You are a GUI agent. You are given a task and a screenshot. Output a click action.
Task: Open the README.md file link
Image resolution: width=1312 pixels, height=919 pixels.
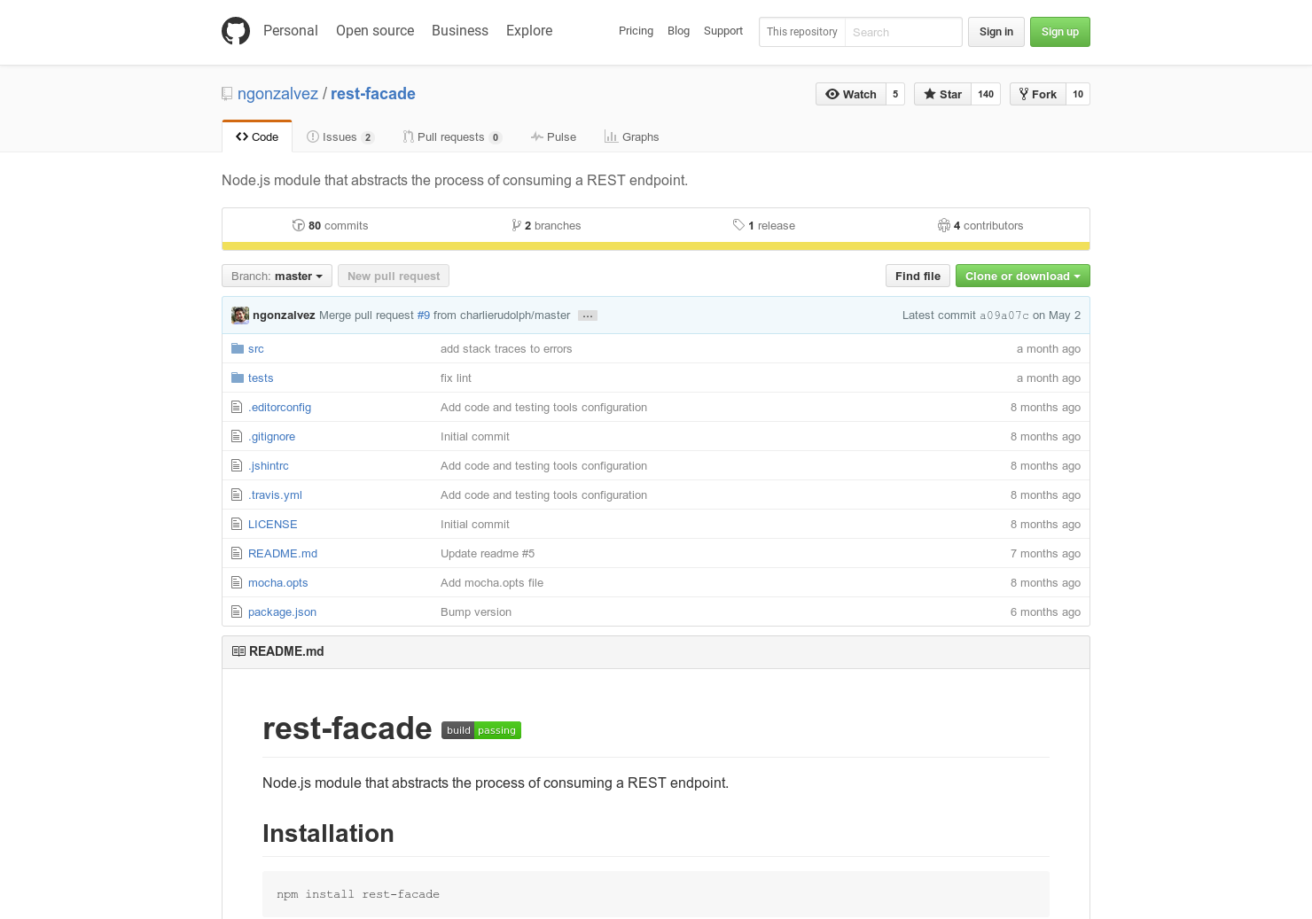pos(282,553)
